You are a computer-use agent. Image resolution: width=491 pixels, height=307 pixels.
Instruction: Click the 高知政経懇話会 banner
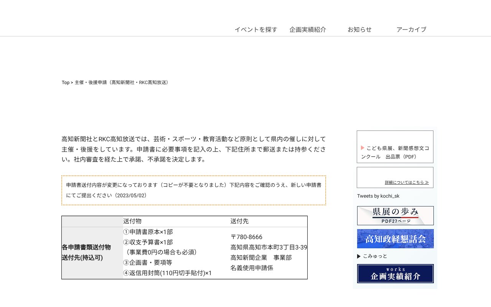click(395, 239)
